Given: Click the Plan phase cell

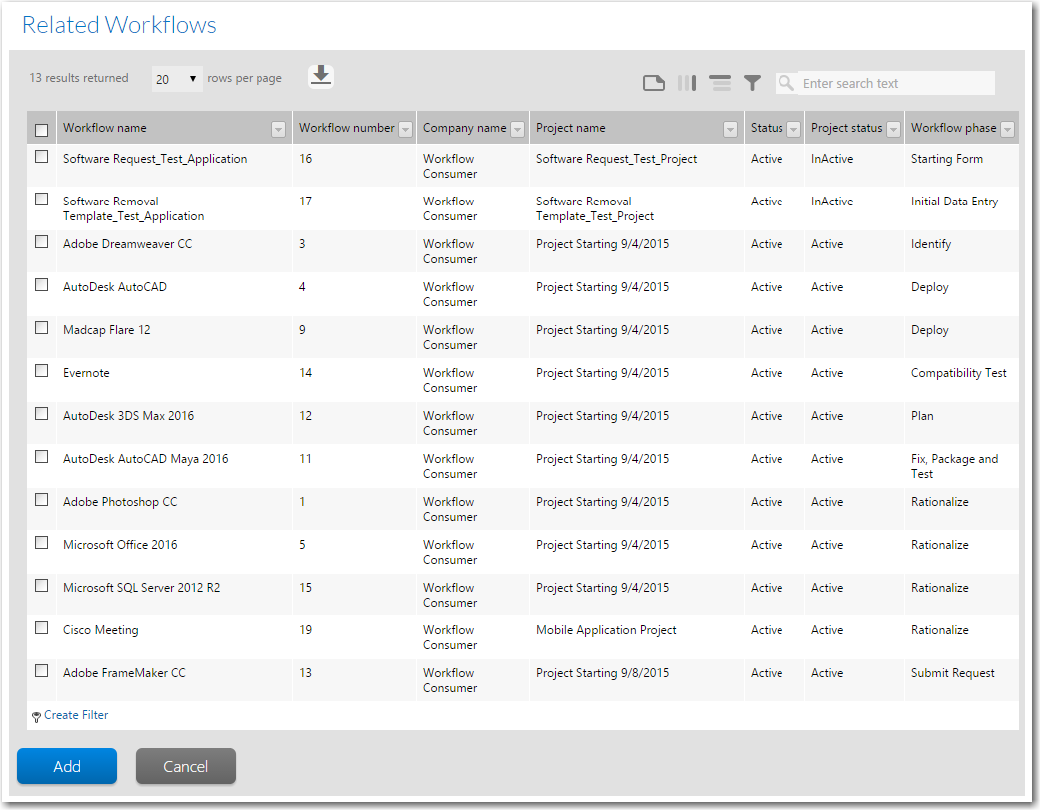Looking at the screenshot, I should pyautogui.click(x=922, y=416).
